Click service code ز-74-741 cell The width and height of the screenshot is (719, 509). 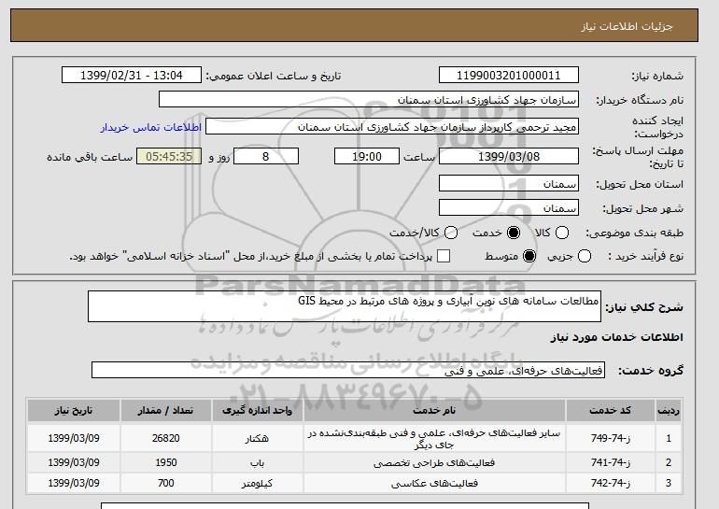pos(611,462)
